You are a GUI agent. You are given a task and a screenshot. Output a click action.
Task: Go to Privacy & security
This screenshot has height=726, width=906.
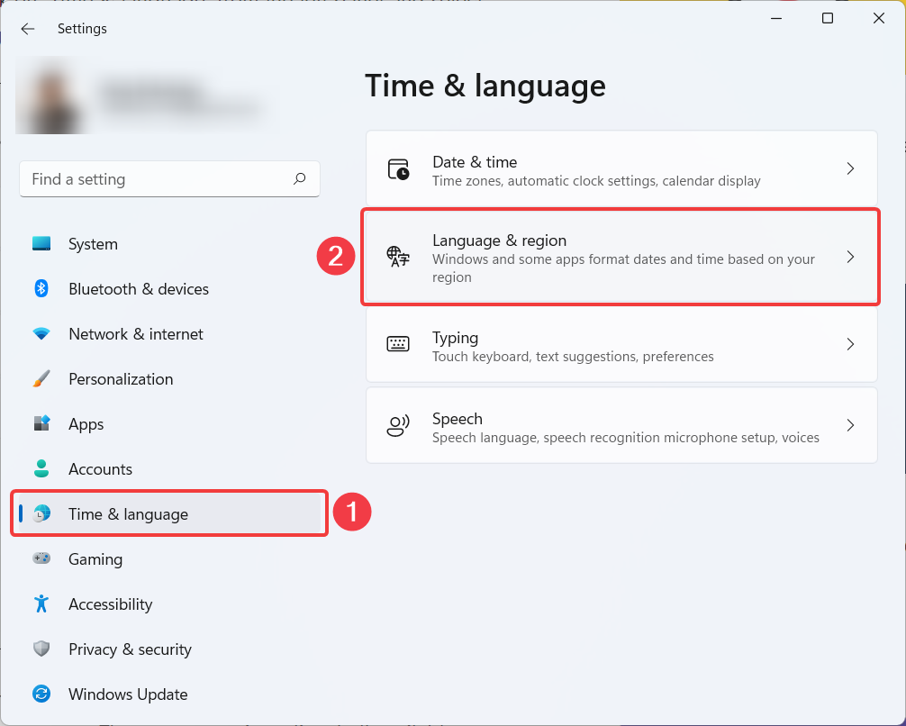pyautogui.click(x=170, y=649)
